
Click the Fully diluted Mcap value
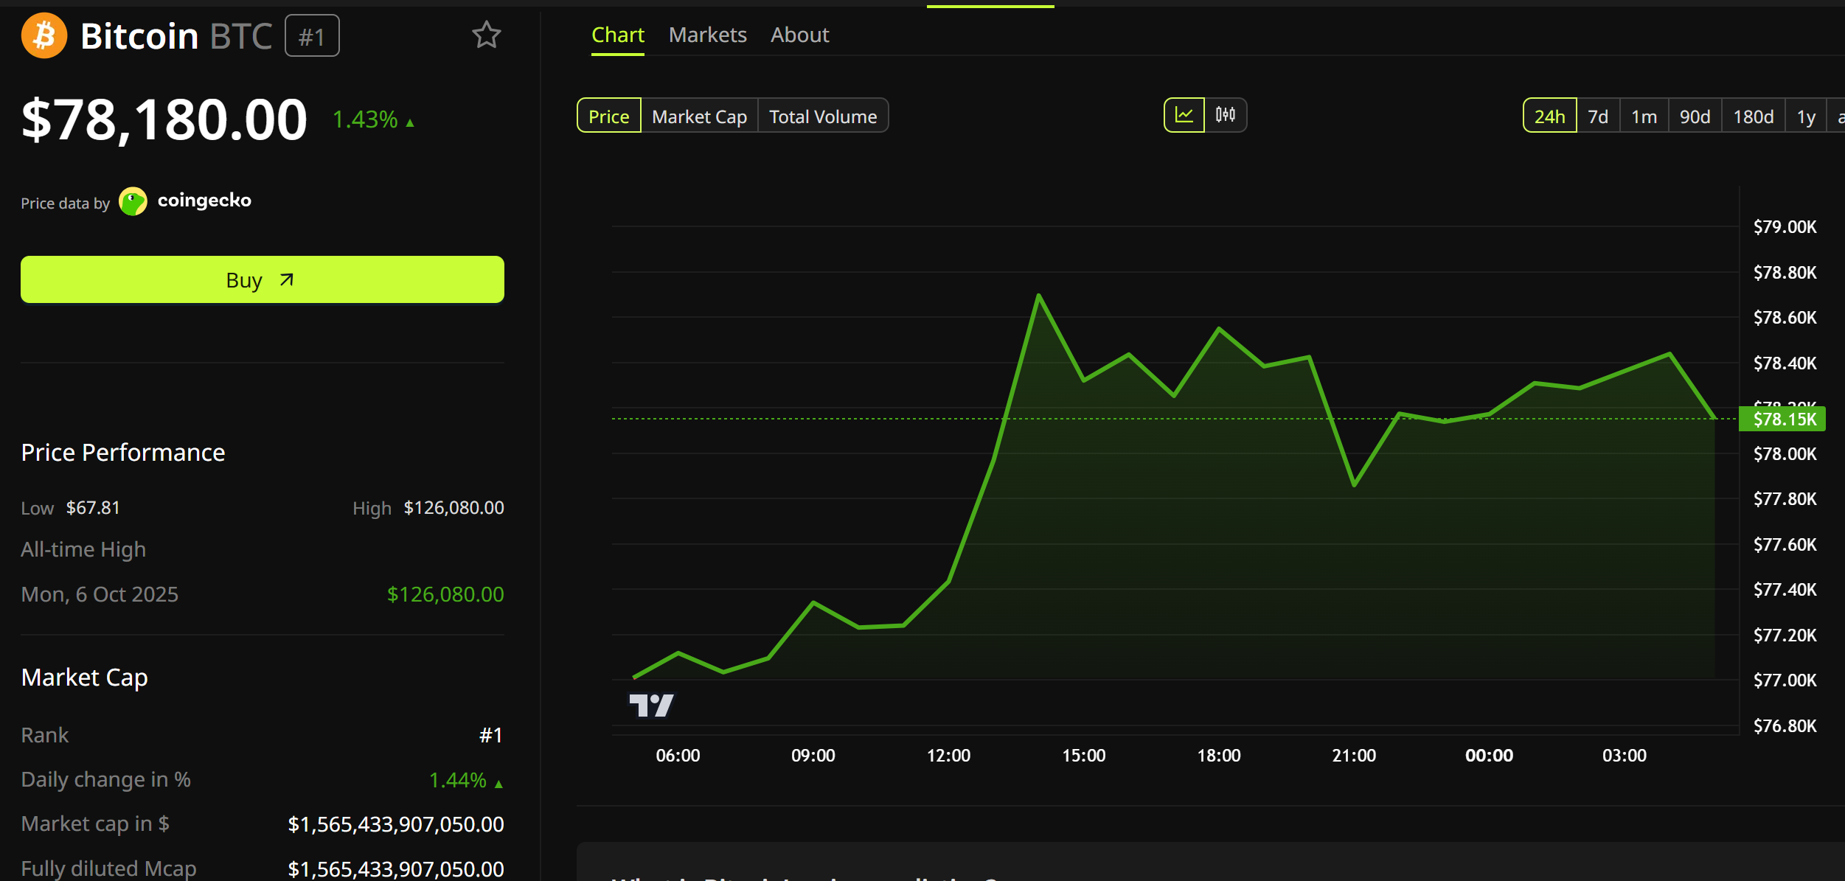(396, 868)
